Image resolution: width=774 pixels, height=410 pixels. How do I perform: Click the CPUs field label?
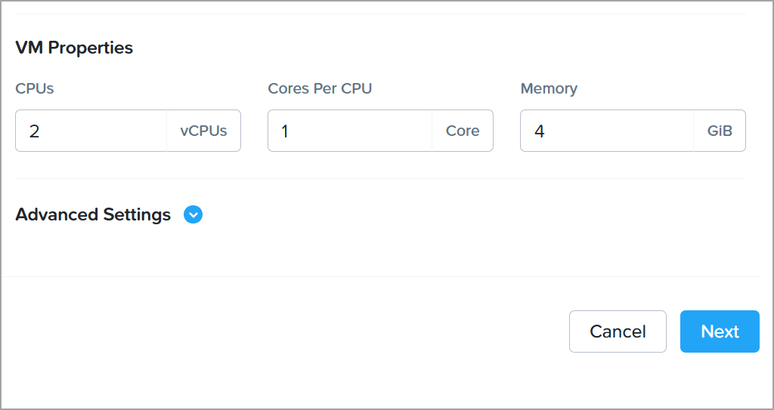[35, 88]
